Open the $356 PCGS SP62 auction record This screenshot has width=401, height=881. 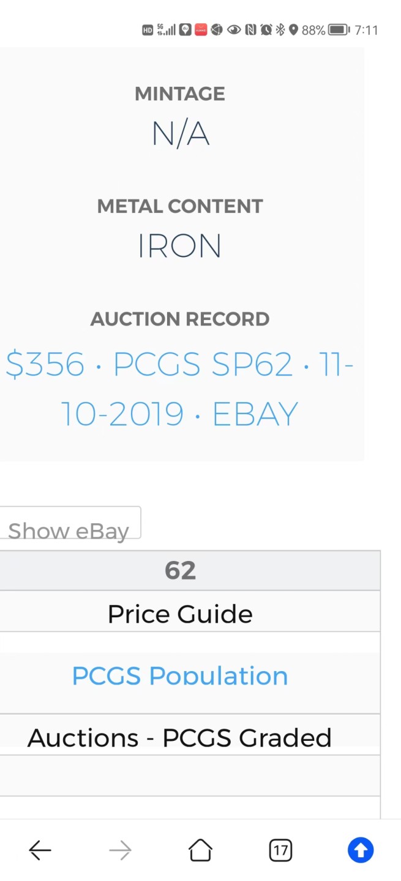coord(180,389)
